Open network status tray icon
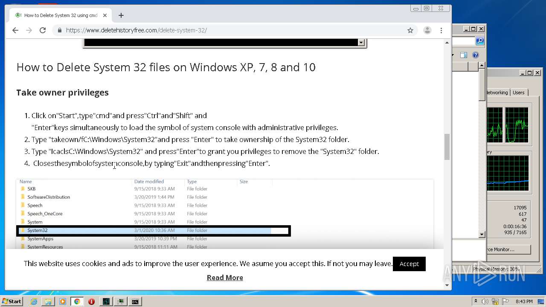This screenshot has height=307, width=546. coord(495,301)
